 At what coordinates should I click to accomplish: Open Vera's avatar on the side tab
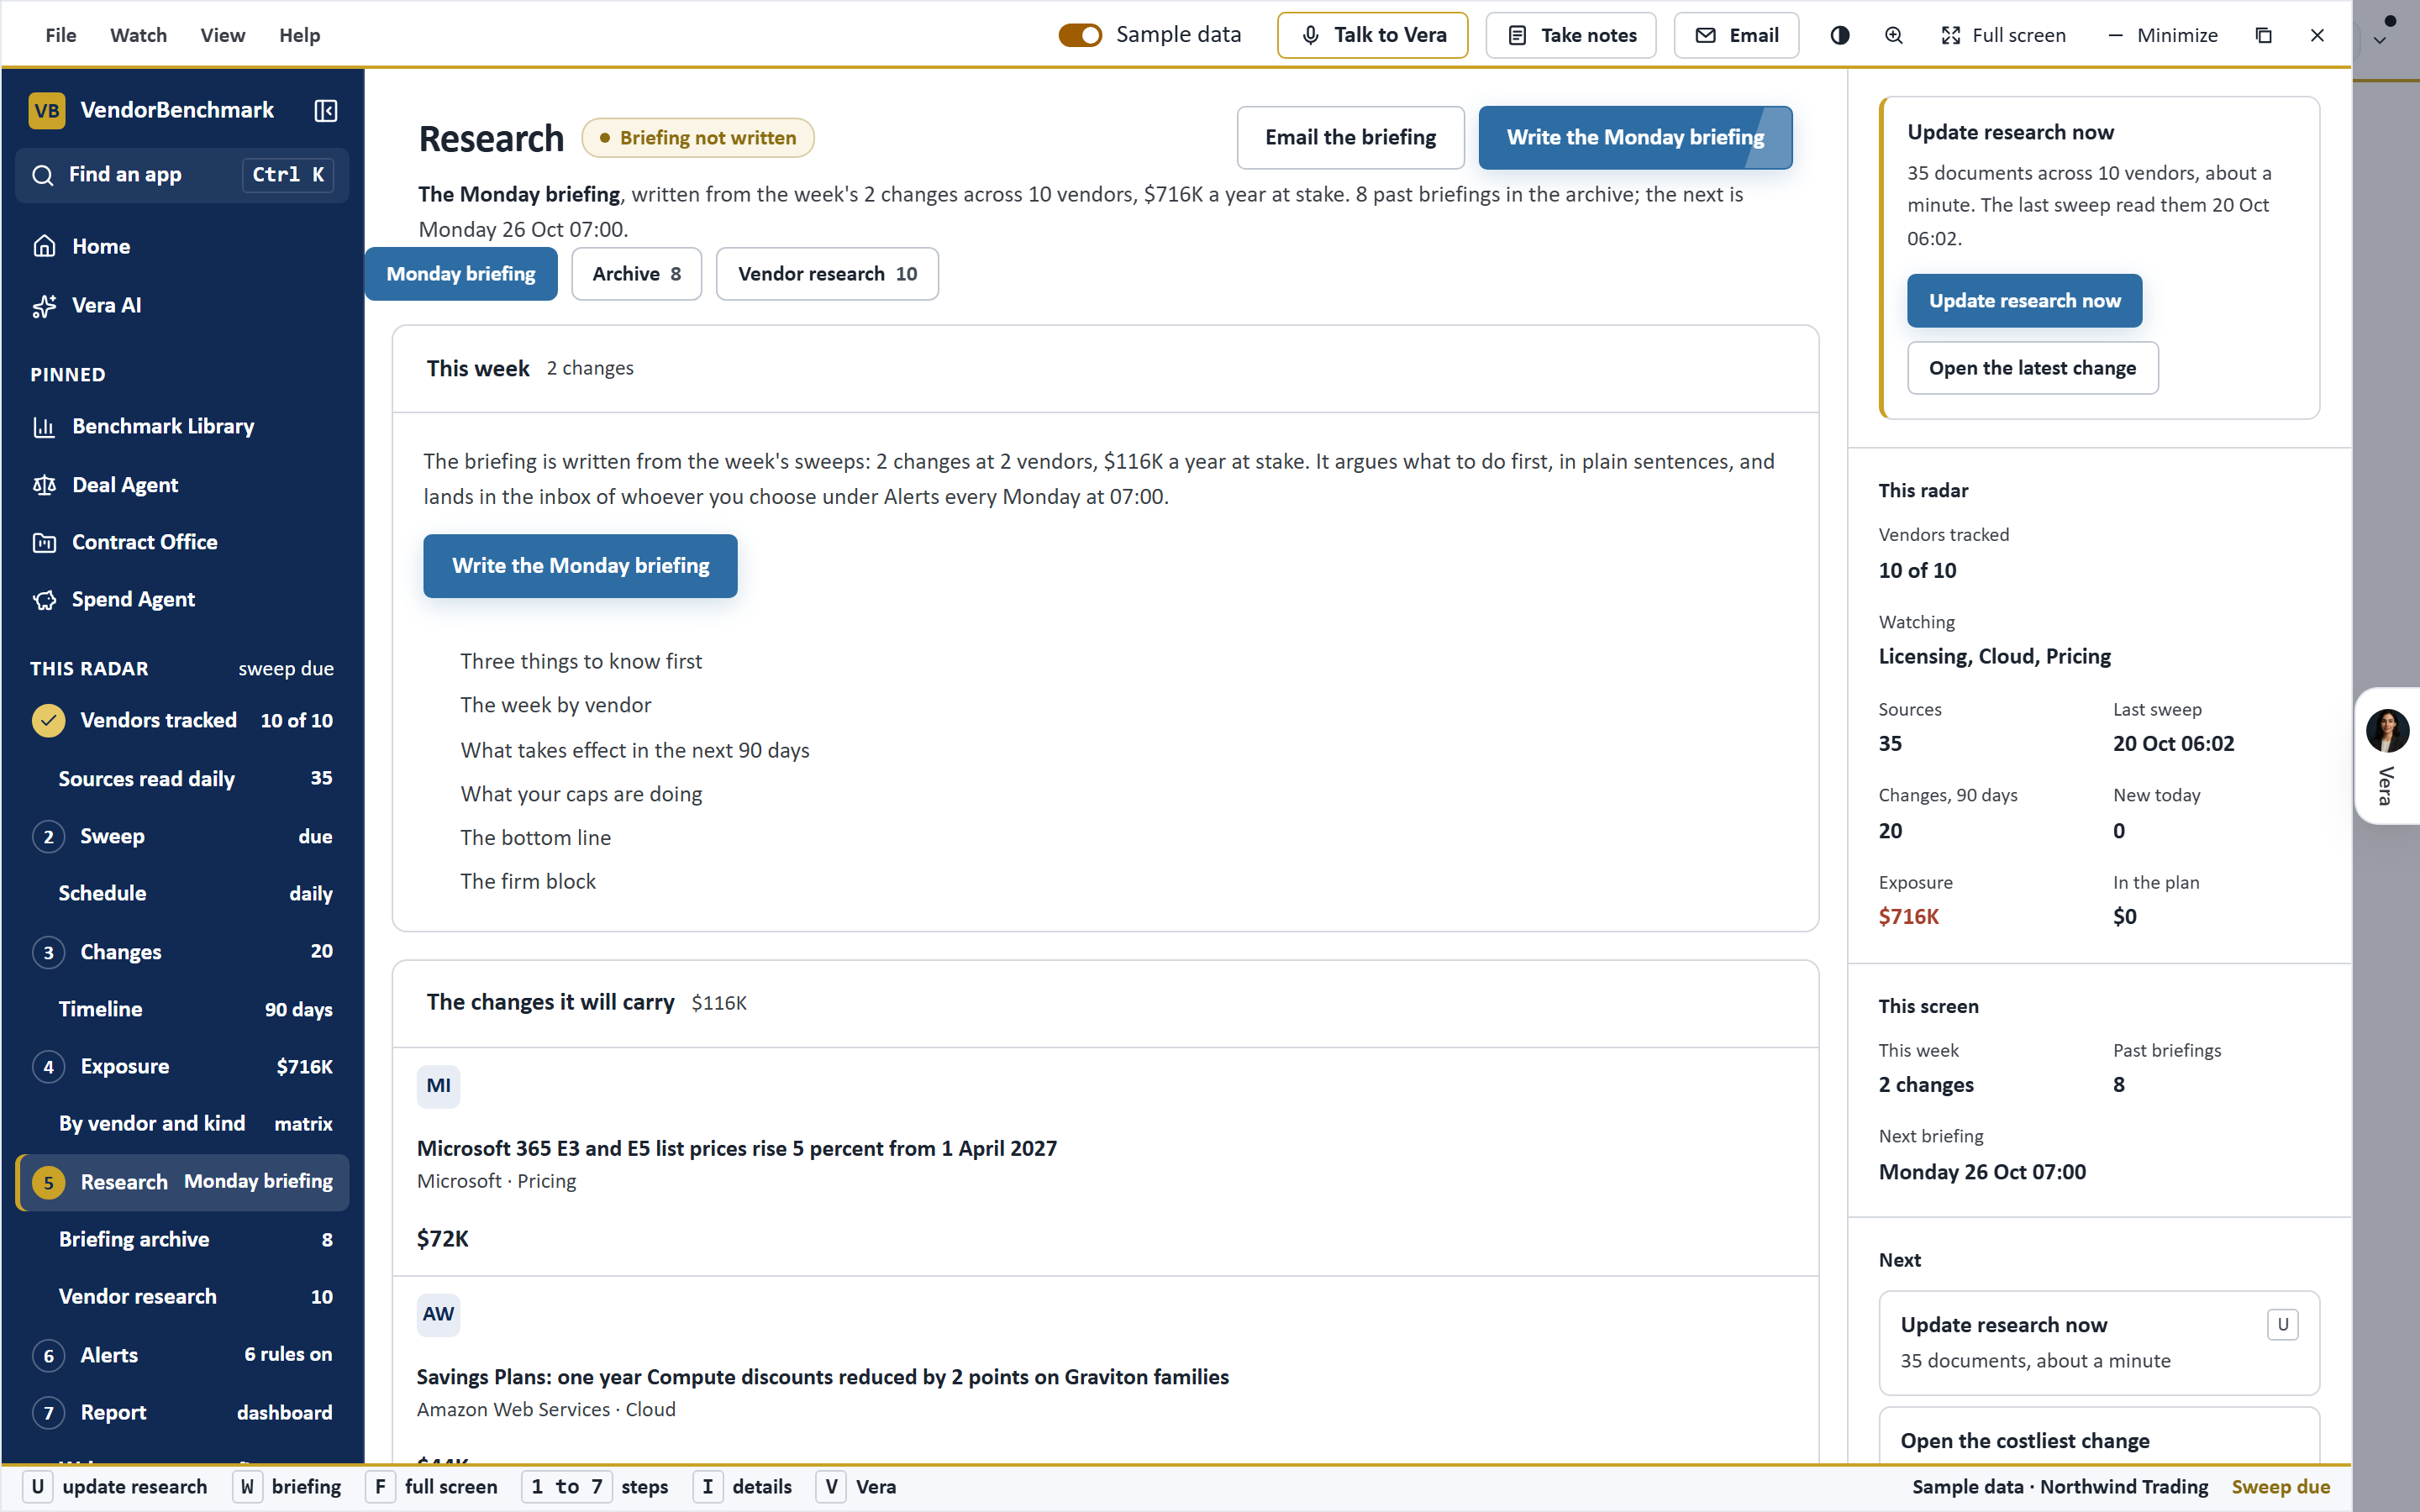(2387, 730)
